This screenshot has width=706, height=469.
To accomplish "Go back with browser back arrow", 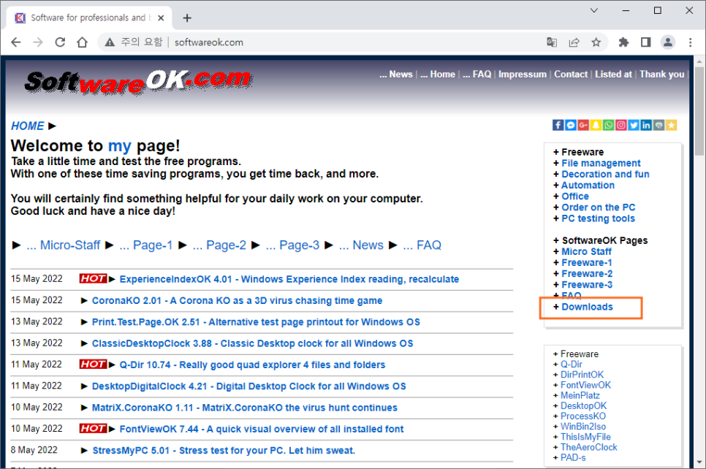I will pyautogui.click(x=16, y=42).
